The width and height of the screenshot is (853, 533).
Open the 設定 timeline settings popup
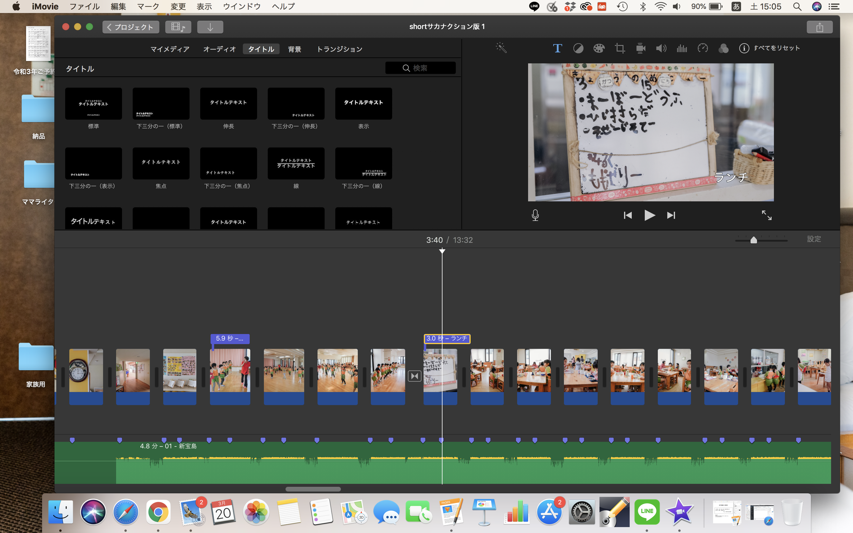pos(814,239)
